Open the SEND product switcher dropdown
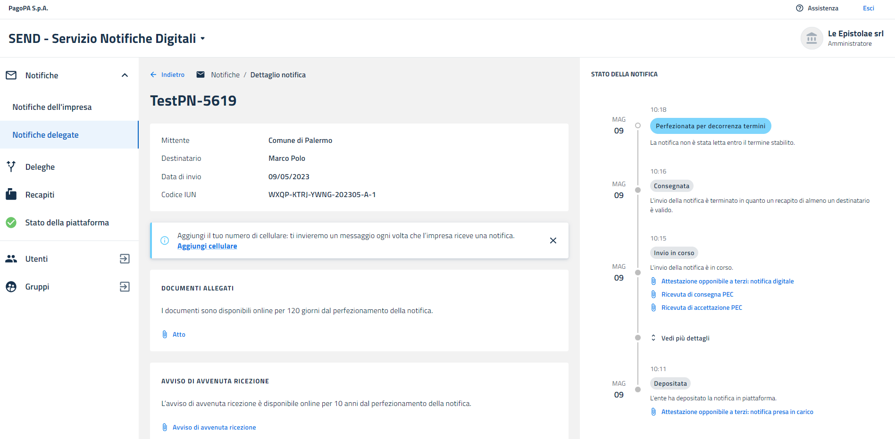The image size is (895, 439). 202,39
